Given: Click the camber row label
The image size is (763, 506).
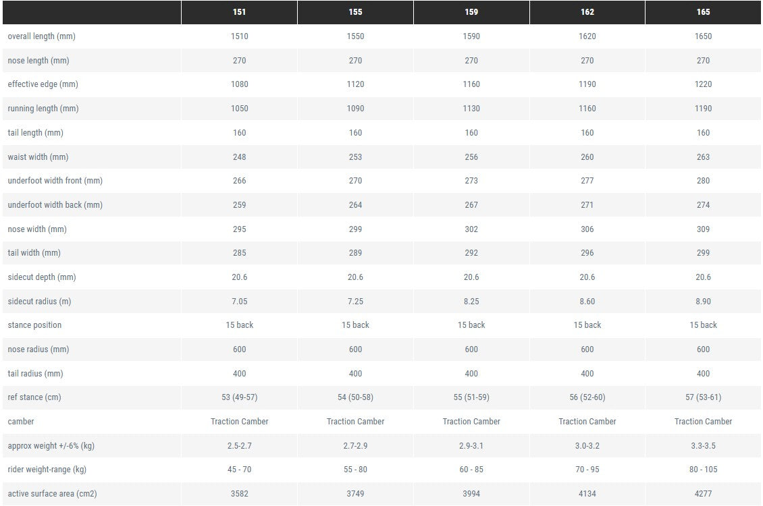Looking at the screenshot, I should pos(21,422).
